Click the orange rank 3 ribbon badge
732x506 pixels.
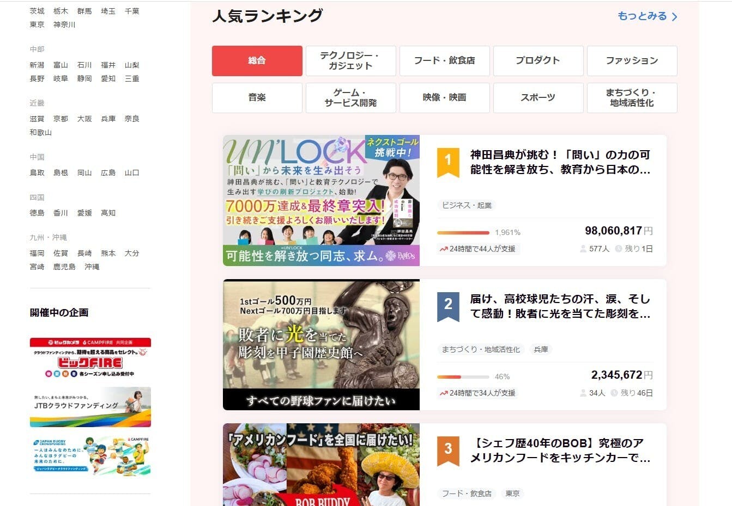tap(448, 450)
